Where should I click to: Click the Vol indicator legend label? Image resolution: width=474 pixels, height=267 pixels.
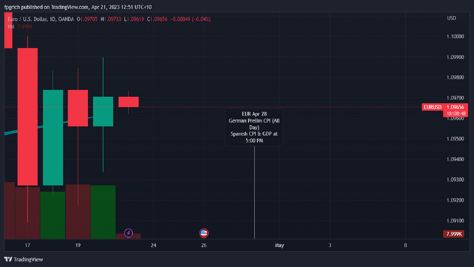11,27
